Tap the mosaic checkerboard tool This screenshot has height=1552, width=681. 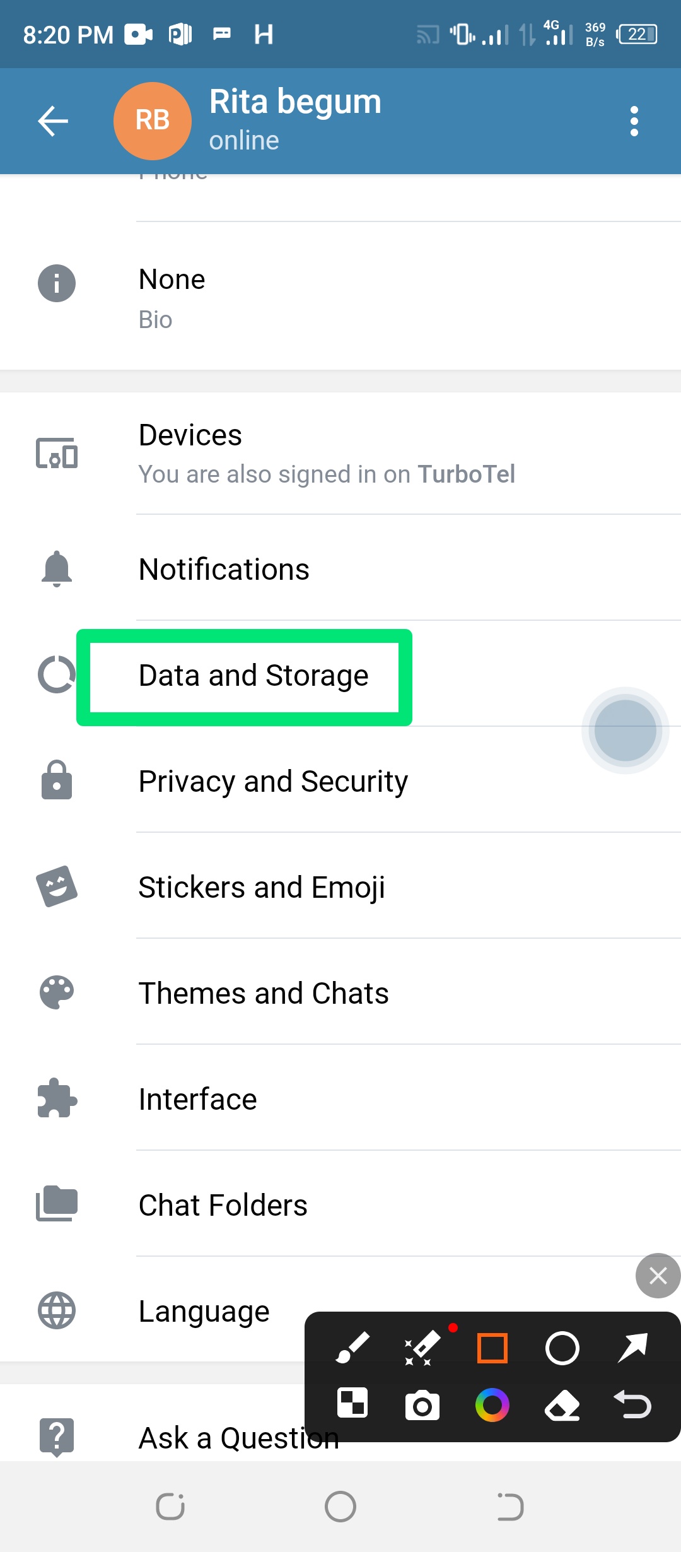pos(352,1404)
